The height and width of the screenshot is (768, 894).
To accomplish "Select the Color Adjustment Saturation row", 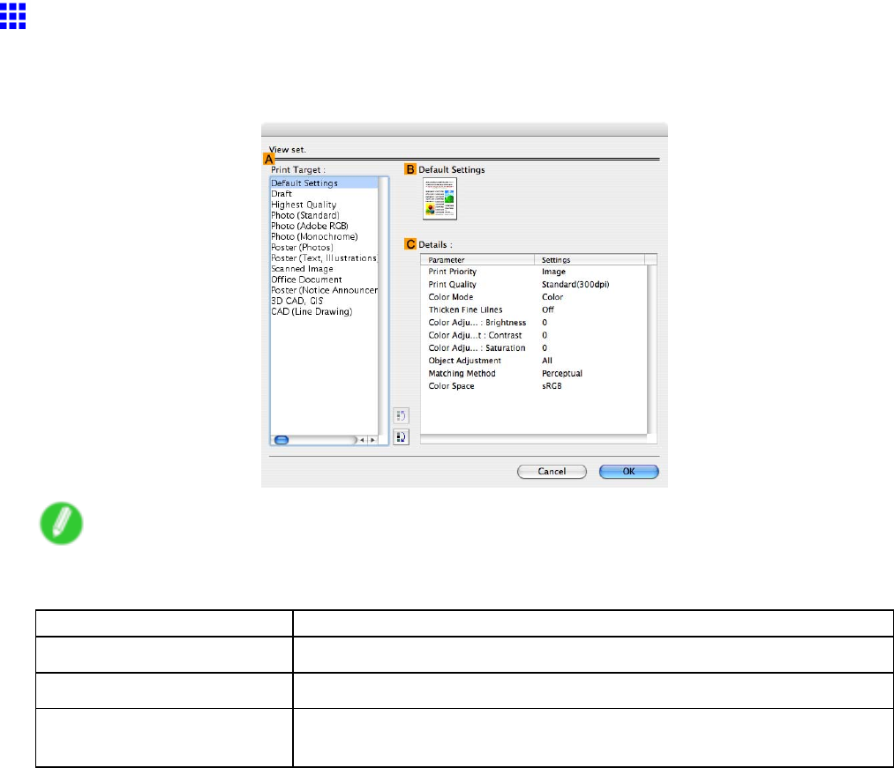I will tap(534, 348).
